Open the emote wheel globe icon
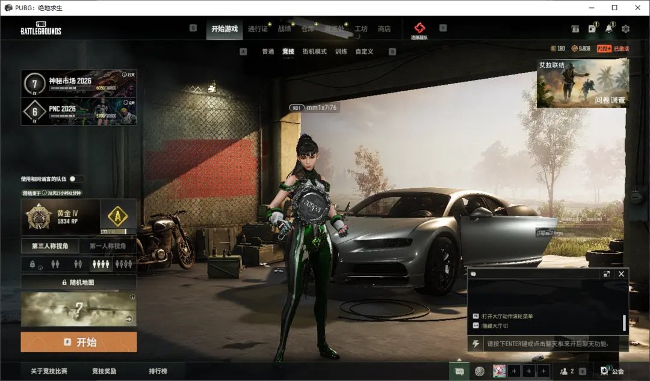Viewport: 650px width, 381px height. point(480,371)
